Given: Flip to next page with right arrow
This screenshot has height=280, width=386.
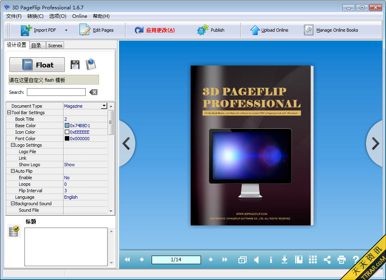Looking at the screenshot, I should tap(375, 143).
